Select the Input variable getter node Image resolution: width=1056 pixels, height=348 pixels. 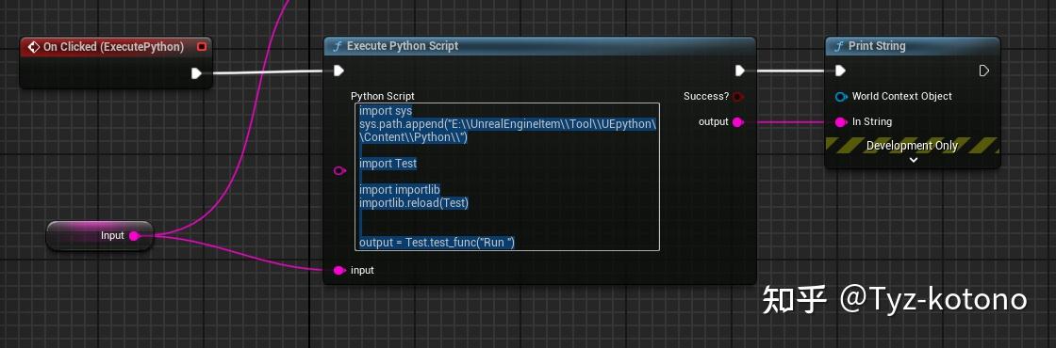coord(100,236)
